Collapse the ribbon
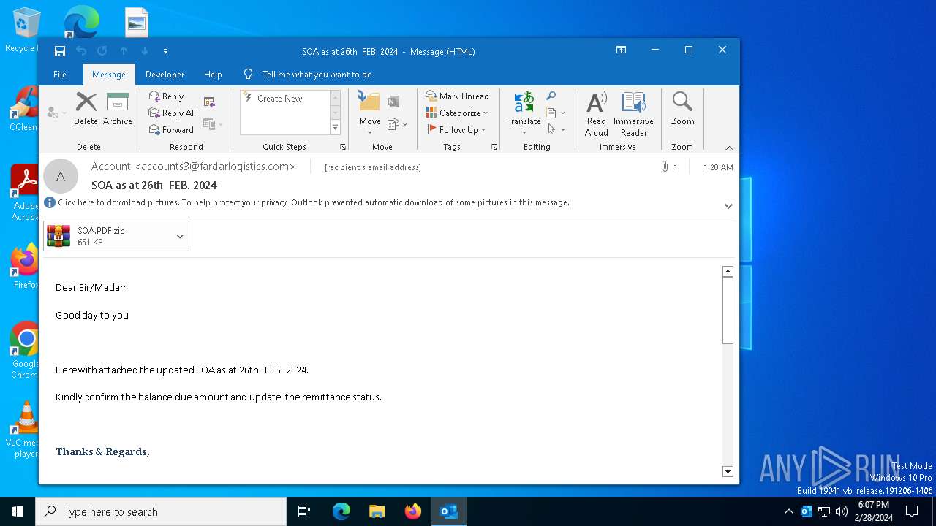The width and height of the screenshot is (936, 526). pos(728,148)
